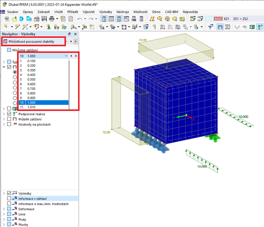Select increment 11 with factor 1.010

44,107
